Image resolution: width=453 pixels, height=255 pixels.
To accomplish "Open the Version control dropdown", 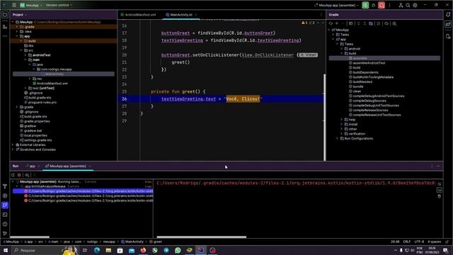I will [x=59, y=5].
